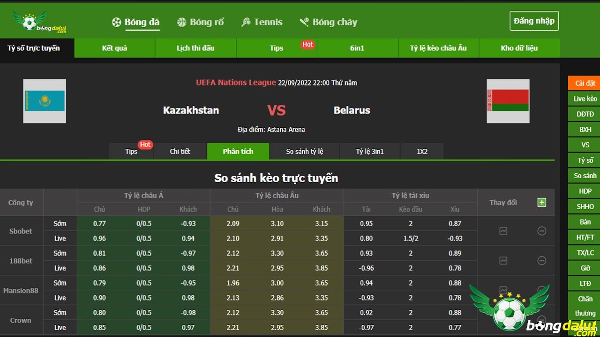Click the Belarus team name
Image resolution: width=600 pixels, height=337 pixels.
[352, 110]
